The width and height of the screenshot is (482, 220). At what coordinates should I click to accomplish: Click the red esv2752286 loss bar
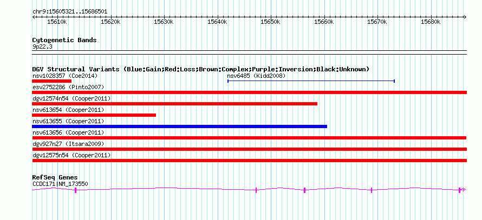249,92
